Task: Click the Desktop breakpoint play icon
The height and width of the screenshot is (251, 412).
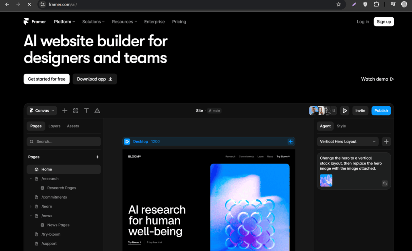Action: coord(127,141)
